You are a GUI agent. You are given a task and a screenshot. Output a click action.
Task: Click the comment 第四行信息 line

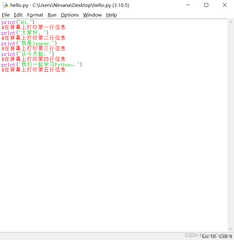[33, 59]
